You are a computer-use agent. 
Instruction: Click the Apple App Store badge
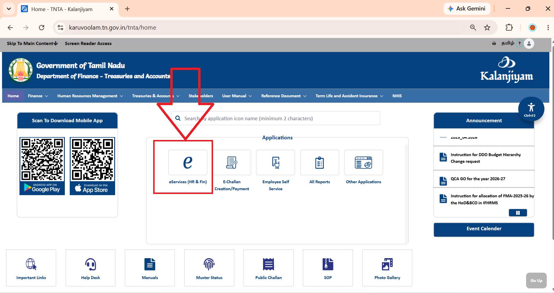(x=92, y=188)
